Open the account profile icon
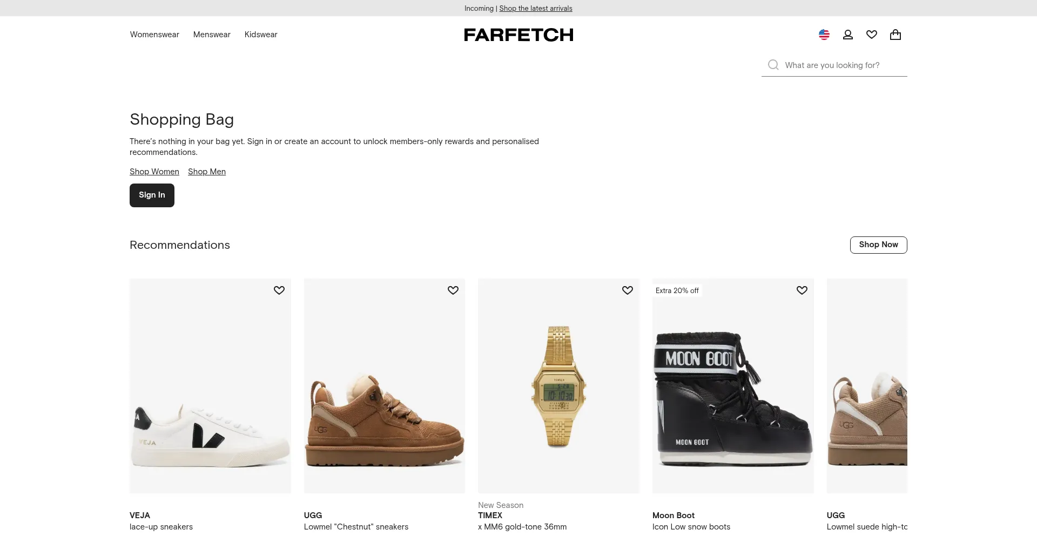1037x536 pixels. (x=848, y=35)
